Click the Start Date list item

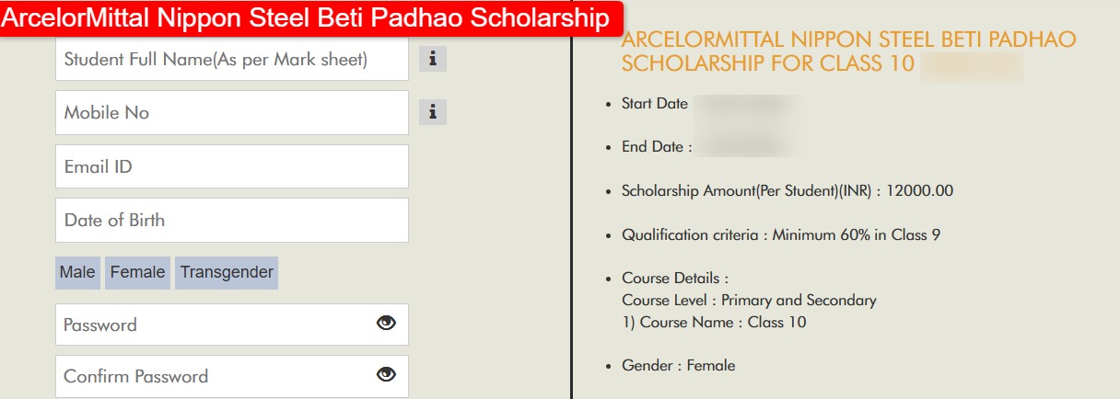coord(655,104)
